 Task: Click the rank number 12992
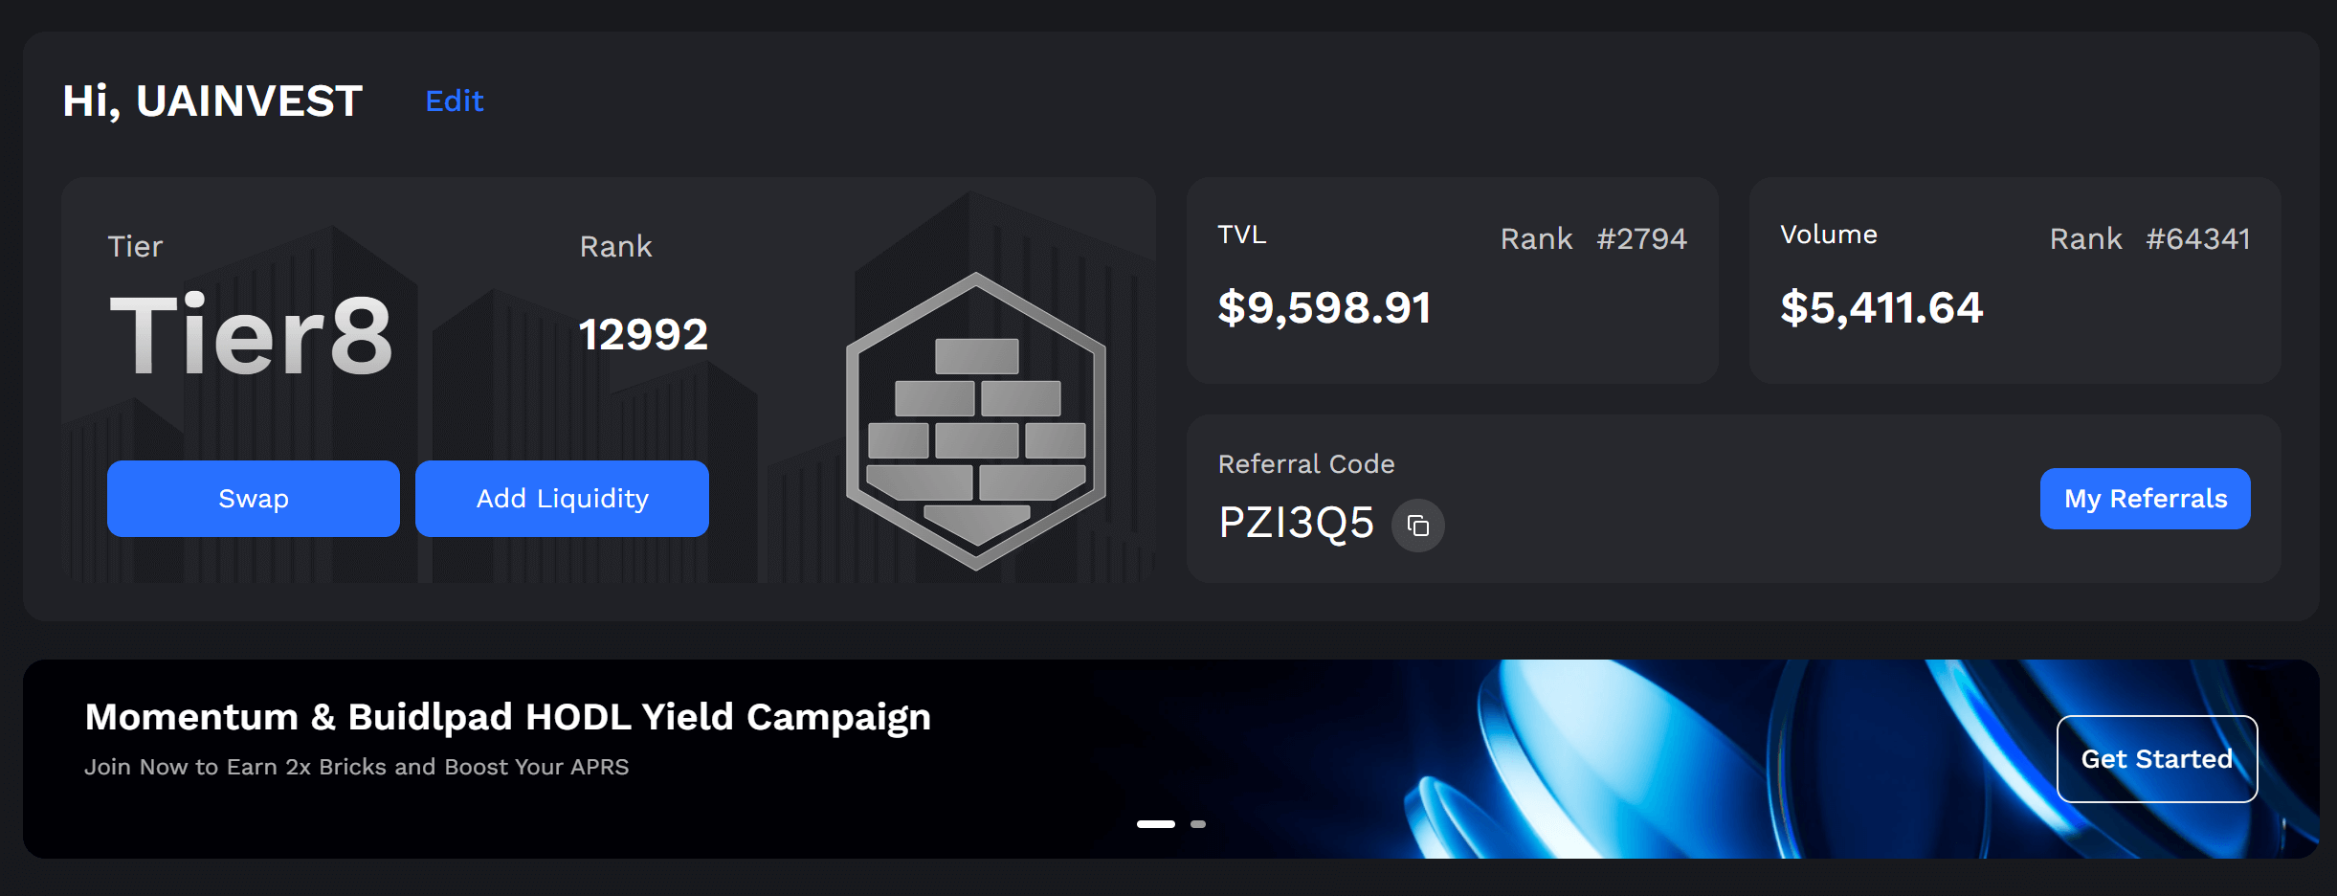click(x=643, y=335)
